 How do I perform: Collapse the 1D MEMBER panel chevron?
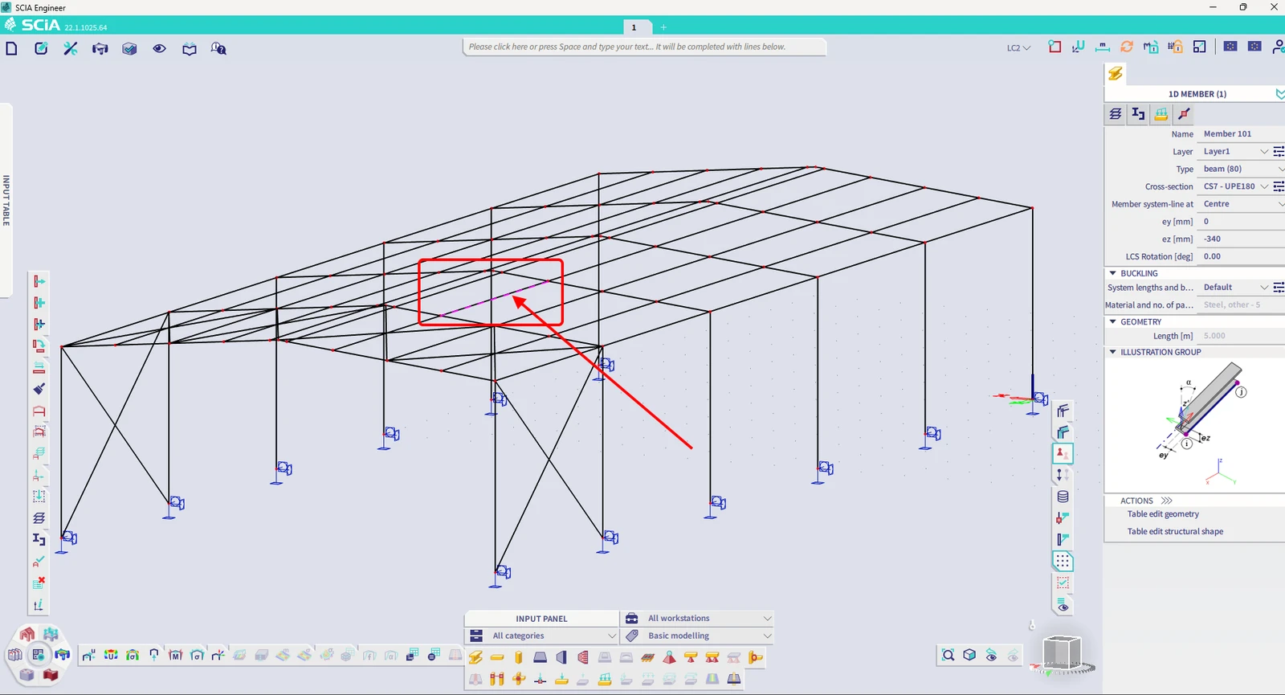(x=1280, y=94)
